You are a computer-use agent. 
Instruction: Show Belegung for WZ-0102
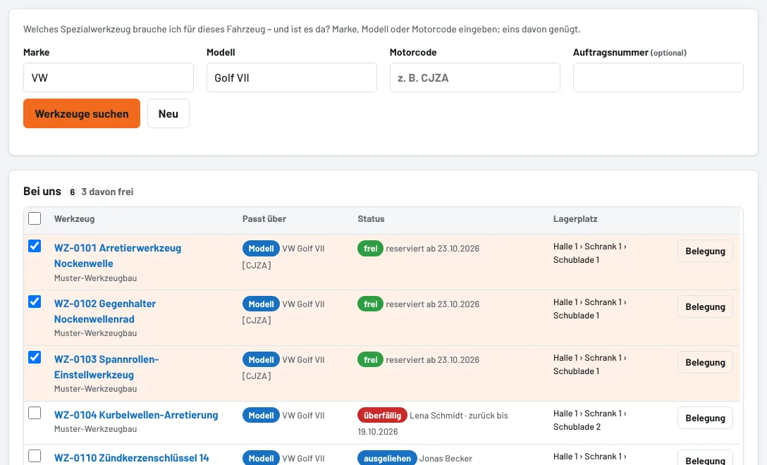pyautogui.click(x=705, y=306)
